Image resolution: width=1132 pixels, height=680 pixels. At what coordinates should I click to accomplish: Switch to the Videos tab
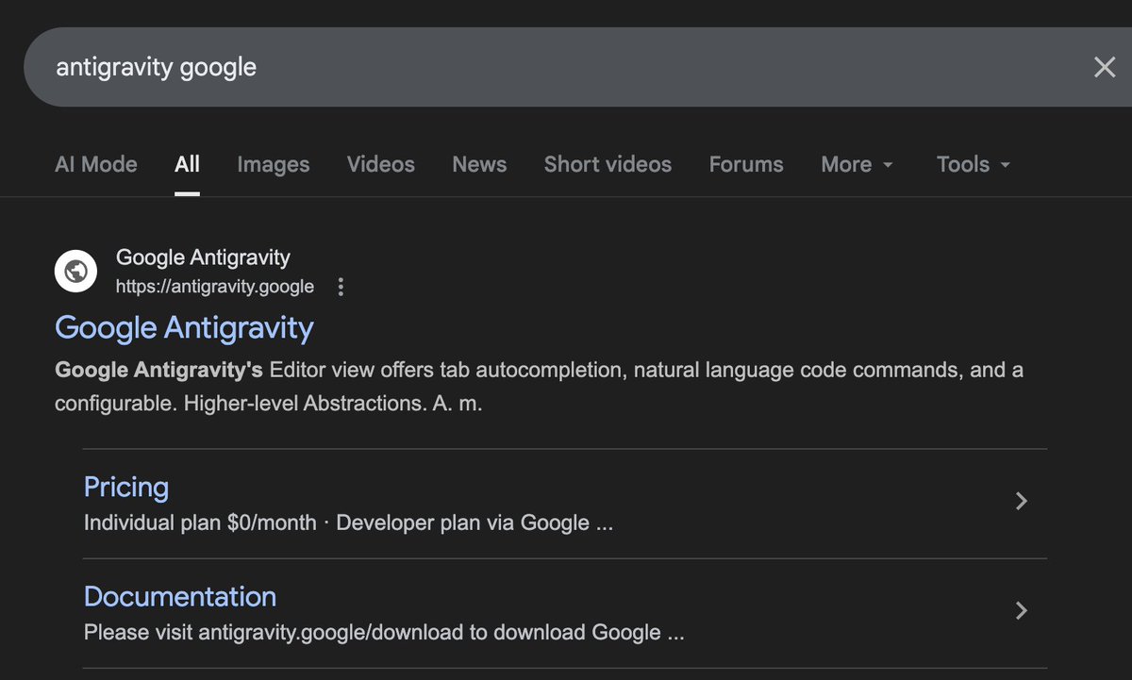point(380,164)
